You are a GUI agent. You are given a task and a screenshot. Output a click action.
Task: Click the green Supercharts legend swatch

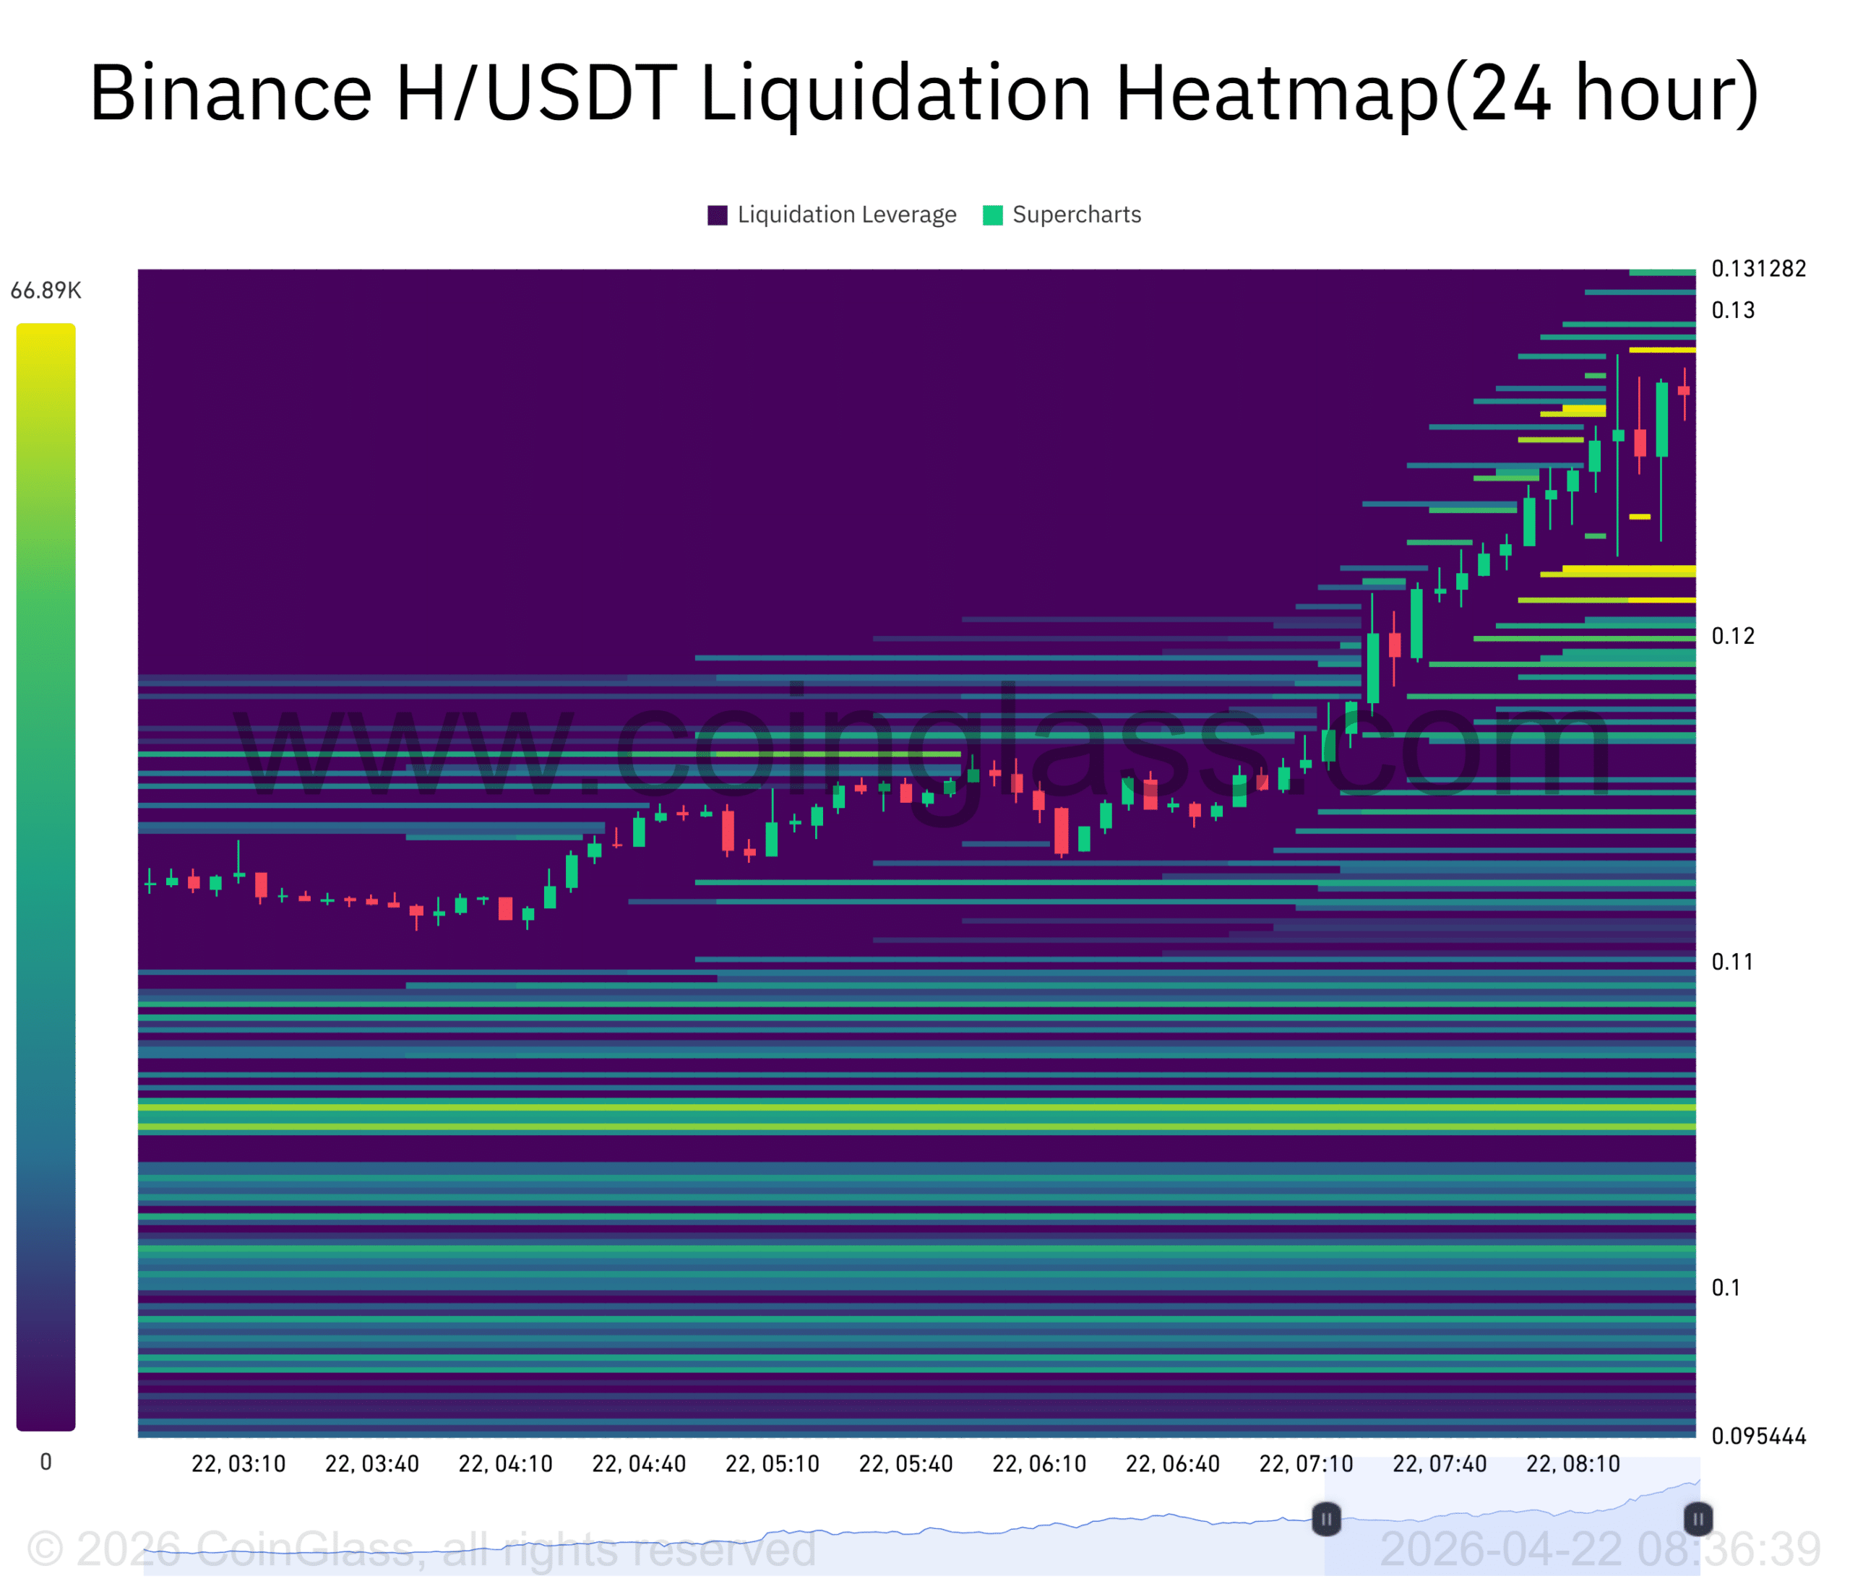(992, 215)
